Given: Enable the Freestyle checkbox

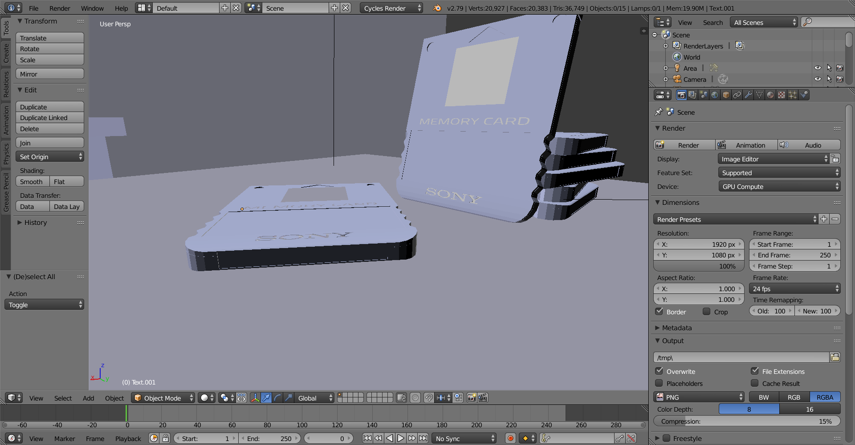Looking at the screenshot, I should coord(667,438).
